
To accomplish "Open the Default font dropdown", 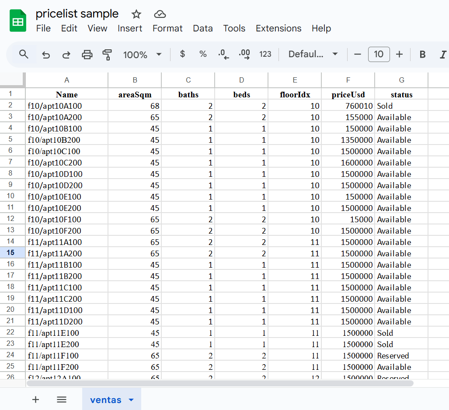I will (313, 54).
